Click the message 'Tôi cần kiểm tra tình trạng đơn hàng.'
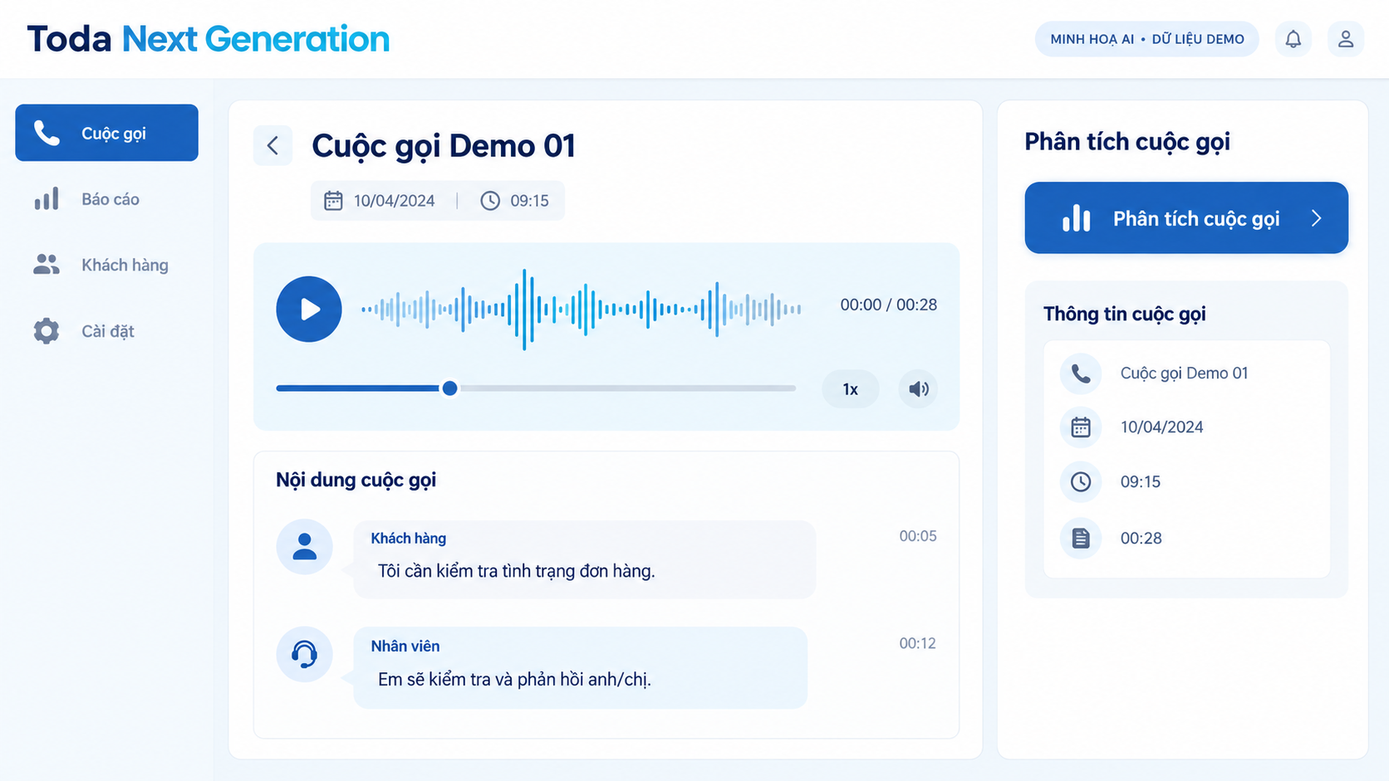This screenshot has width=1389, height=781. (517, 571)
